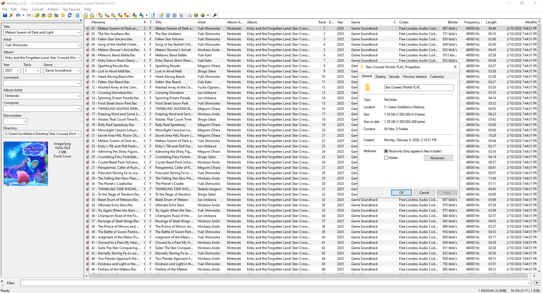Click the Kirby album cover thumbnail

(x=26, y=164)
